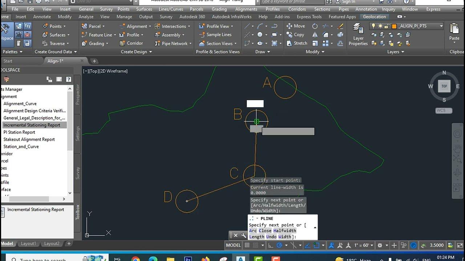The width and height of the screenshot is (465, 261).
Task: Toggle MODEL space button in status bar
Action: pos(233,245)
